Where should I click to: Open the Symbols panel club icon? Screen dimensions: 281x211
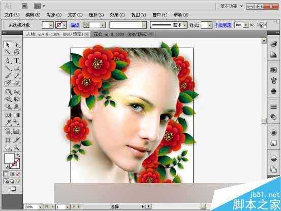click(273, 91)
